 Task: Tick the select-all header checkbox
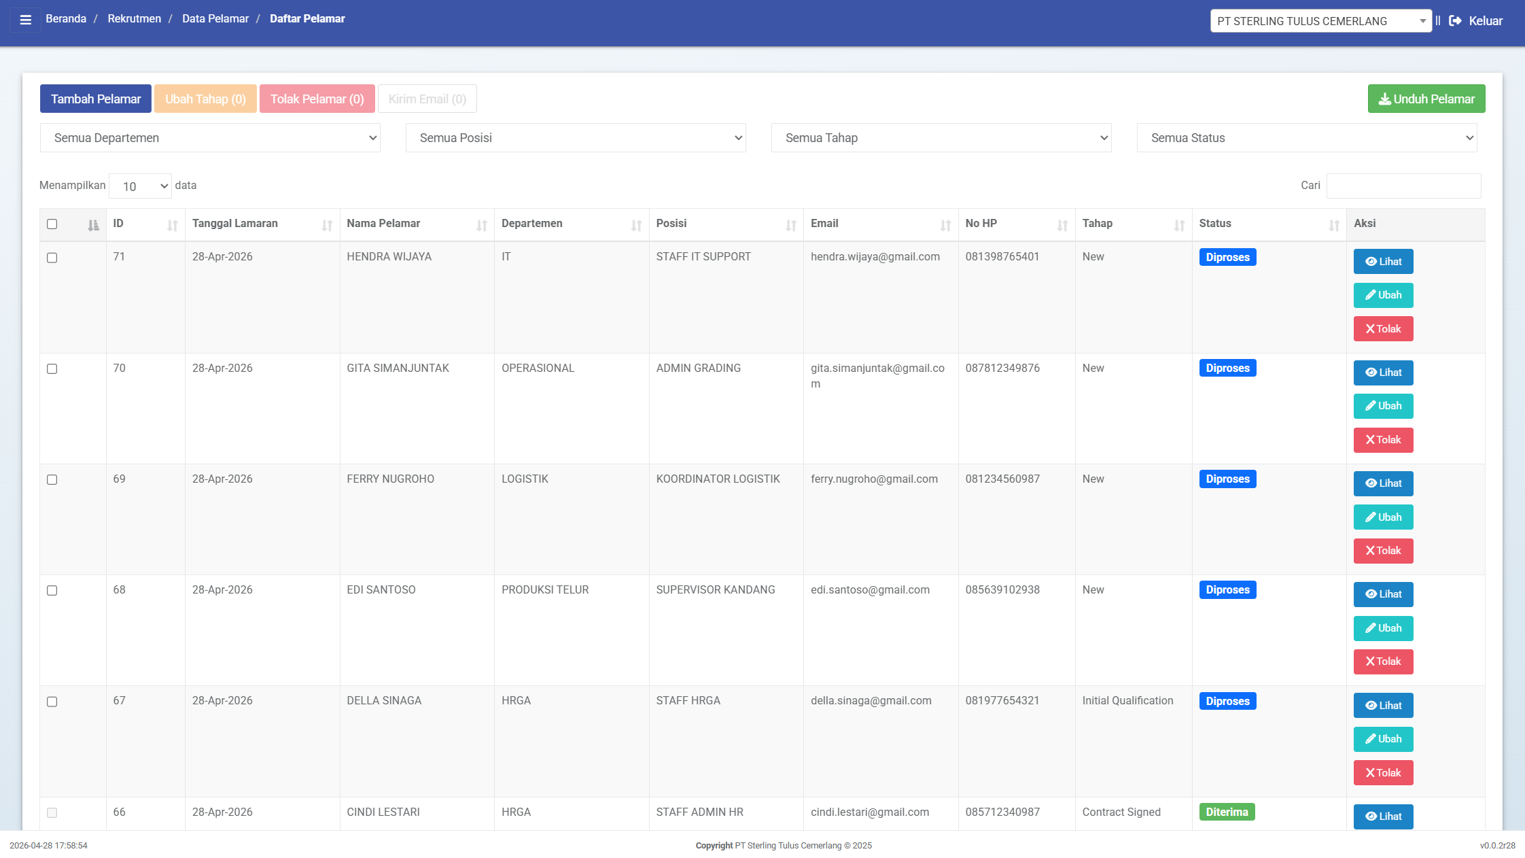(x=52, y=224)
